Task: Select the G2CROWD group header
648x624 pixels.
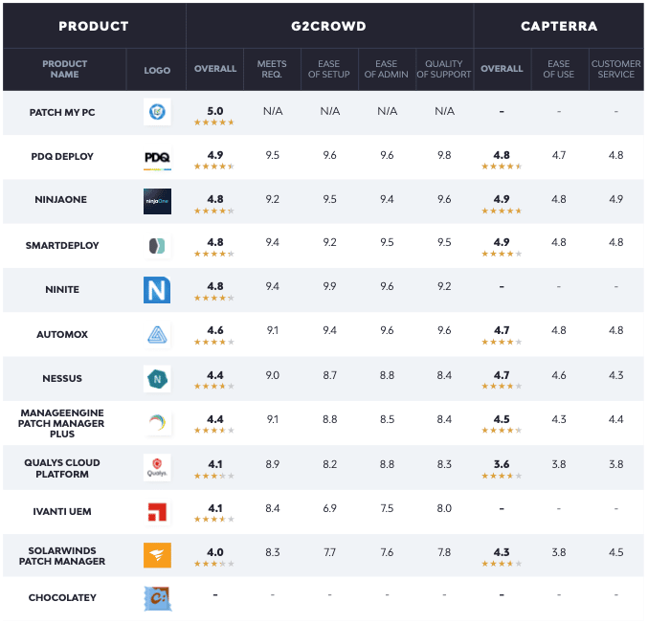Action: 329,26
